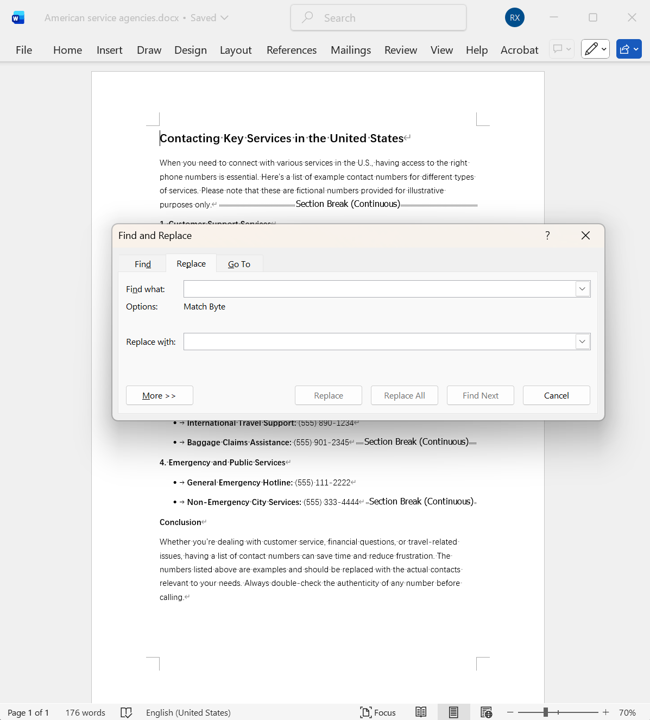Screen dimensions: 650x720
Task: Toggle Focus mode in the status bar
Action: pos(378,712)
